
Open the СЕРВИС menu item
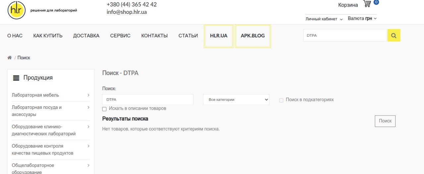[x=120, y=36]
